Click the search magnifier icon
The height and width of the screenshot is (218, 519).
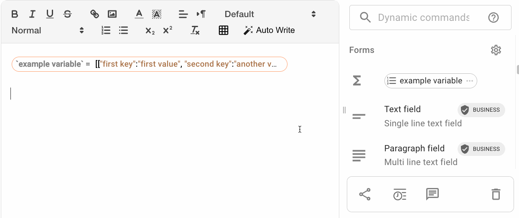click(365, 18)
